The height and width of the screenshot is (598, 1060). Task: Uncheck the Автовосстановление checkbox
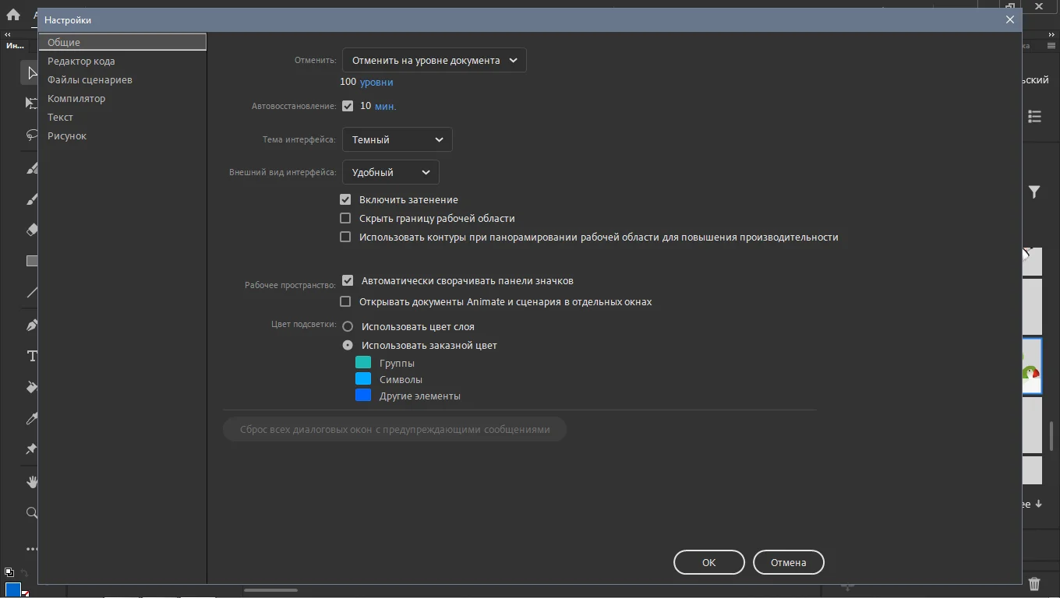[348, 106]
